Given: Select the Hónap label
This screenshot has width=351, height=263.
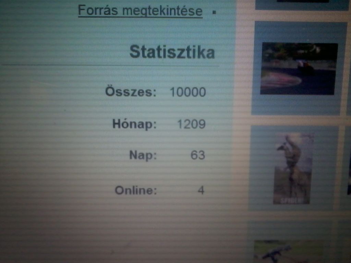Looking at the screenshot, I should tap(134, 124).
